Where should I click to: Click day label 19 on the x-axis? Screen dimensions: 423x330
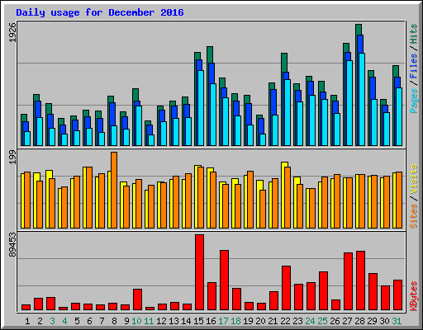(248, 321)
